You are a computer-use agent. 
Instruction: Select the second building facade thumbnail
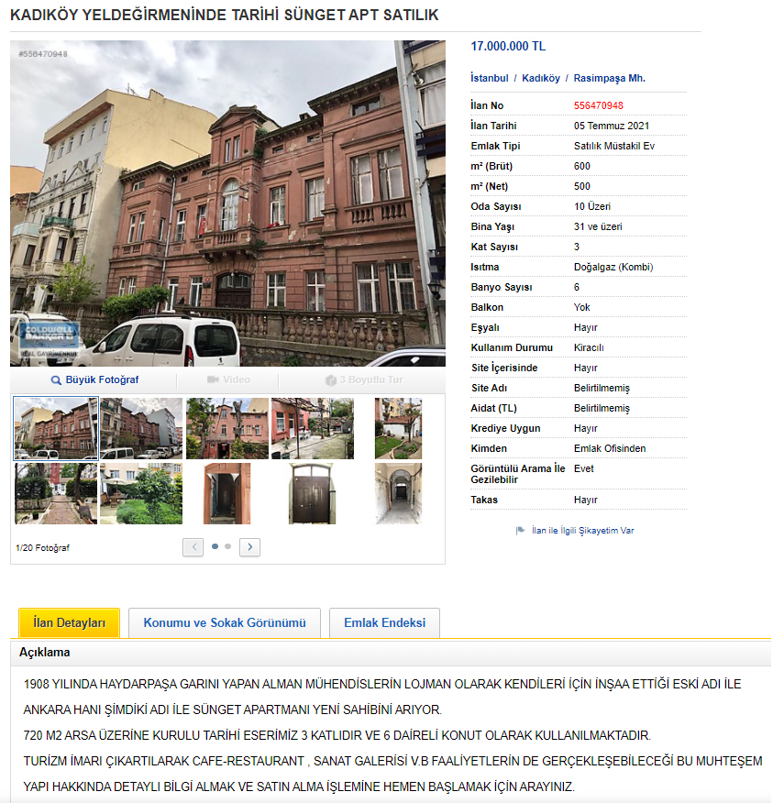pos(140,428)
